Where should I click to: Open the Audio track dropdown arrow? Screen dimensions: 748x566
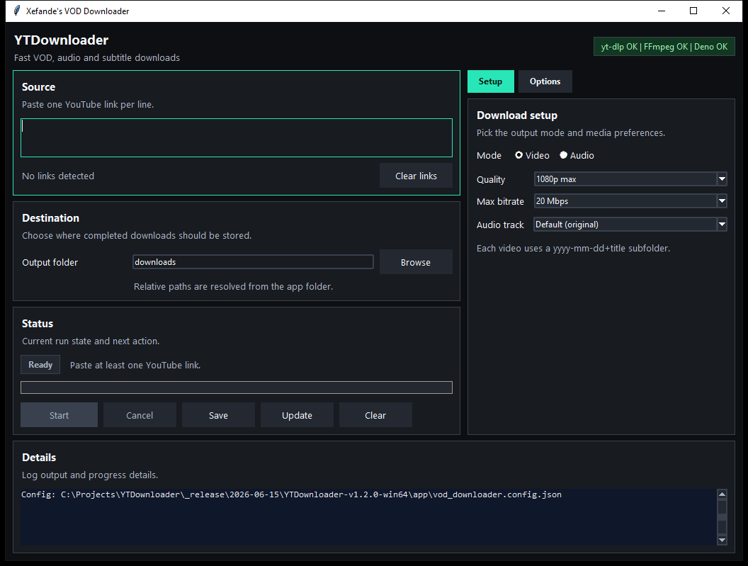coord(722,225)
